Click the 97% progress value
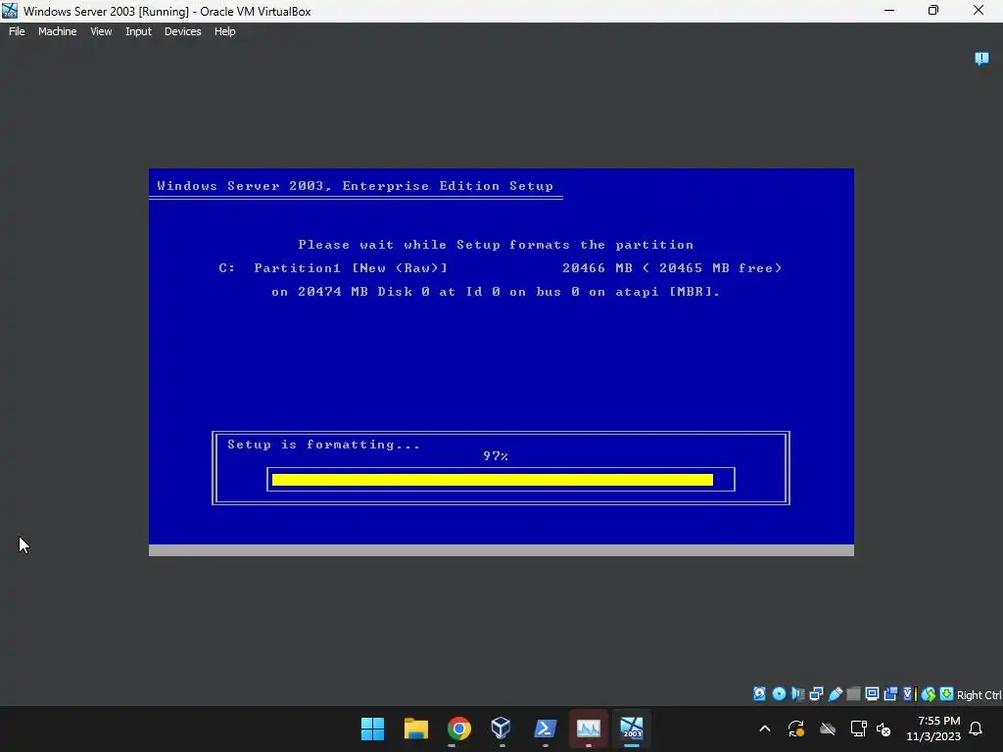This screenshot has height=752, width=1003. click(x=496, y=456)
